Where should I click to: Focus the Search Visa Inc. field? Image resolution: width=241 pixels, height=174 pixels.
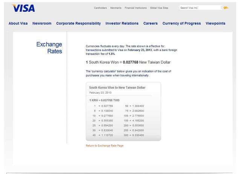[x=200, y=8]
